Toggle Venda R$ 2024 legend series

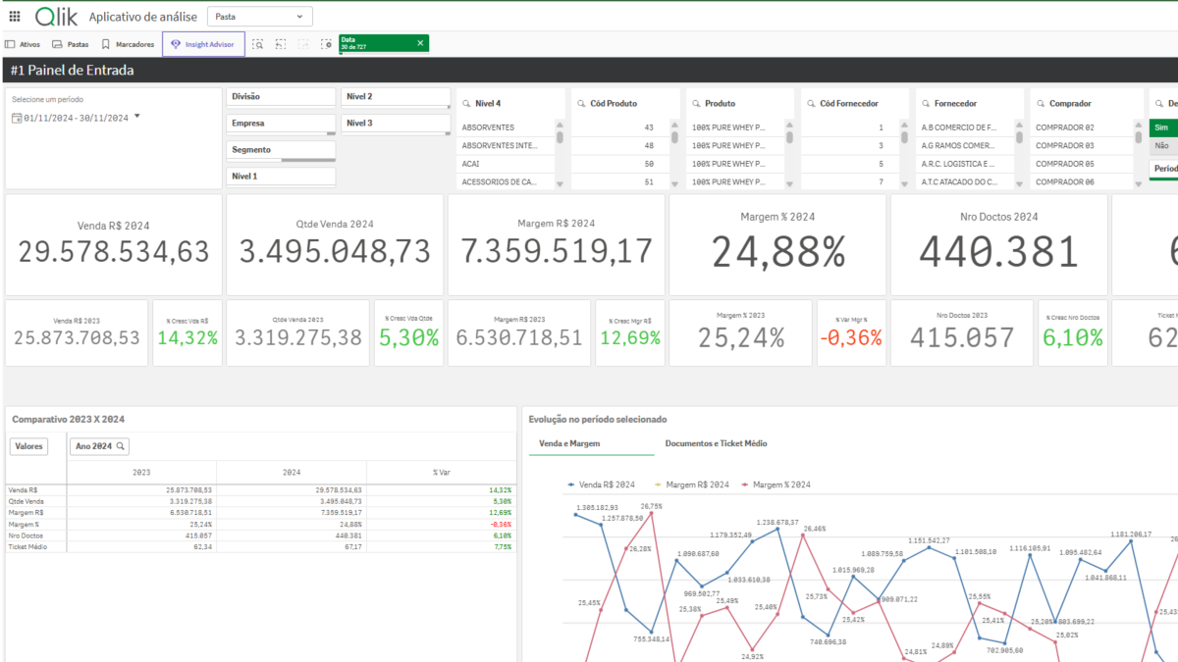click(601, 484)
